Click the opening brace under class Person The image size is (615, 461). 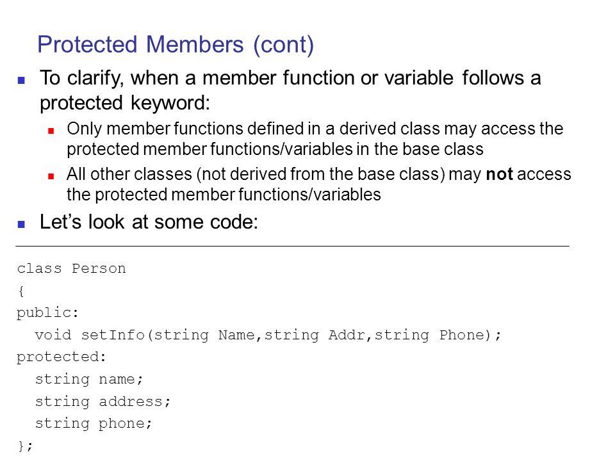tap(21, 291)
